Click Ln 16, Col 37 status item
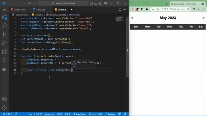 [x=36, y=114]
